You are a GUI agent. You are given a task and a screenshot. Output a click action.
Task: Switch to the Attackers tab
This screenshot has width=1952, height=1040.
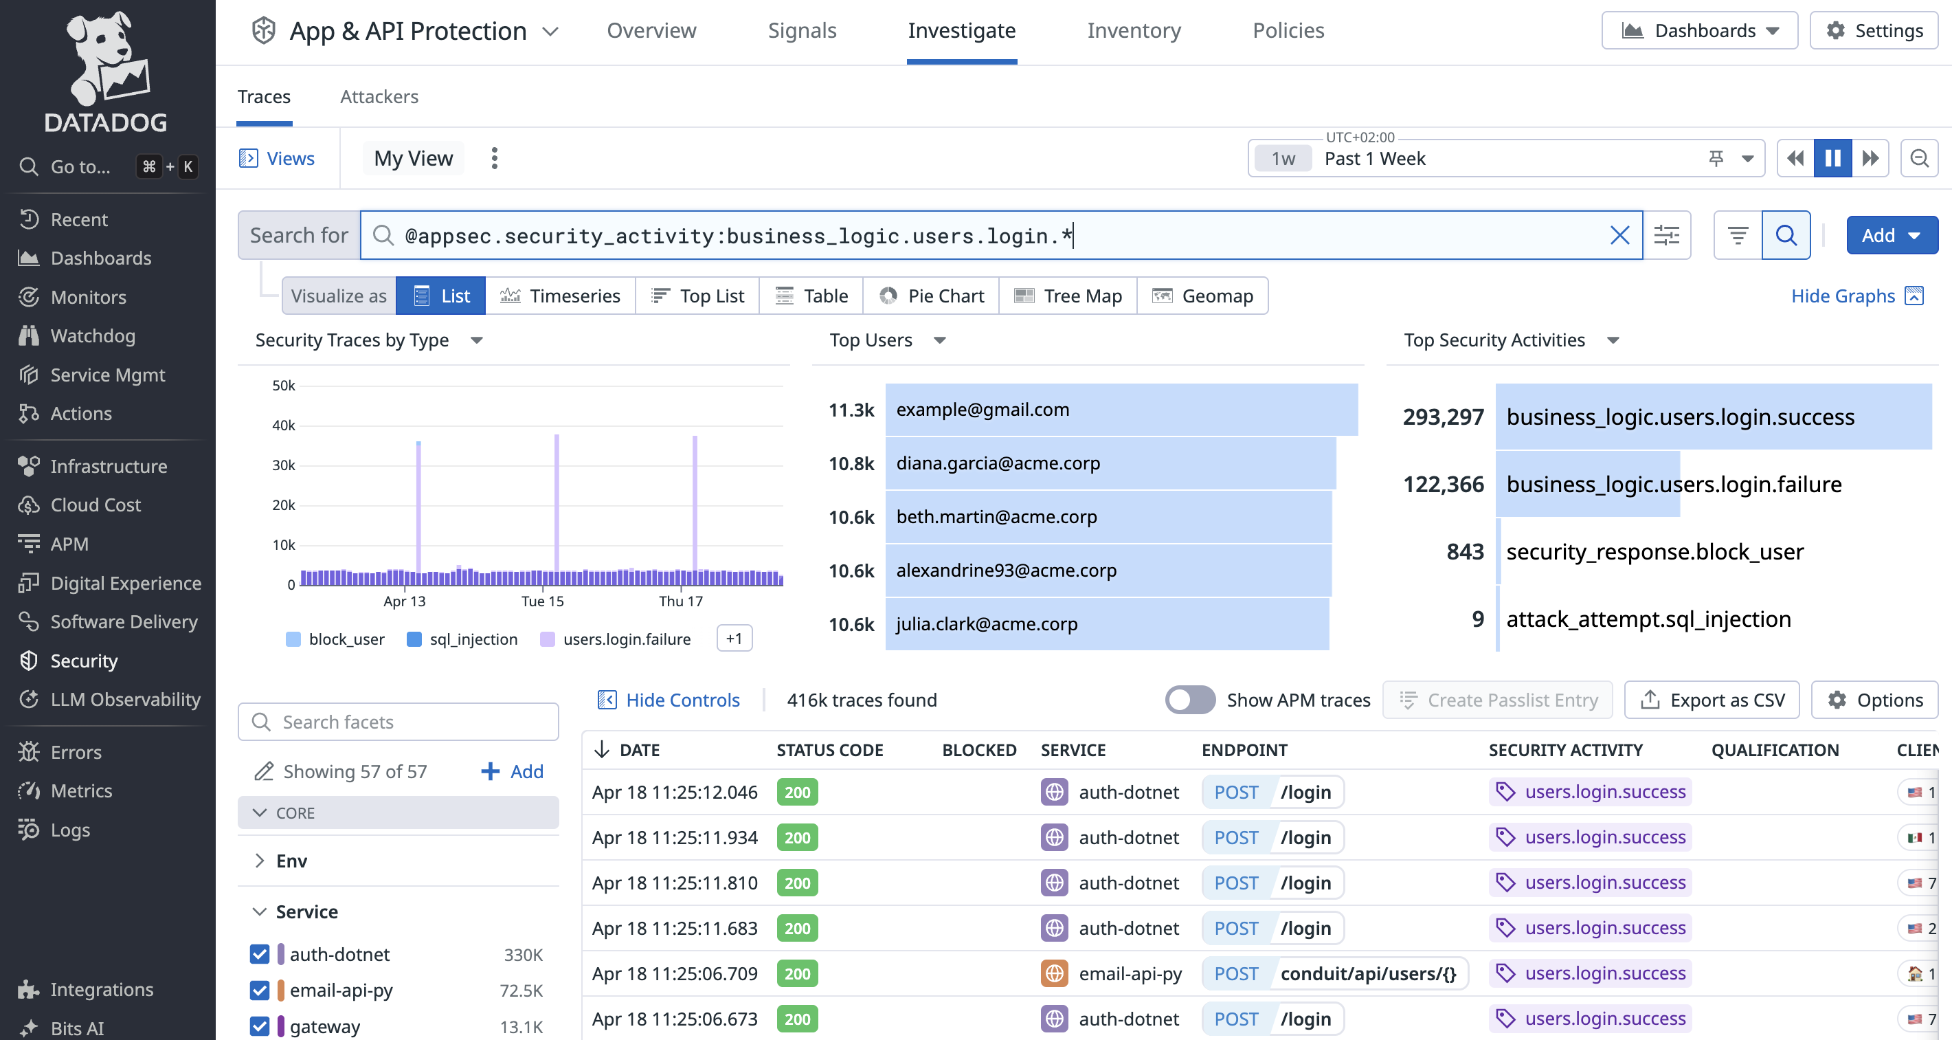tap(379, 97)
